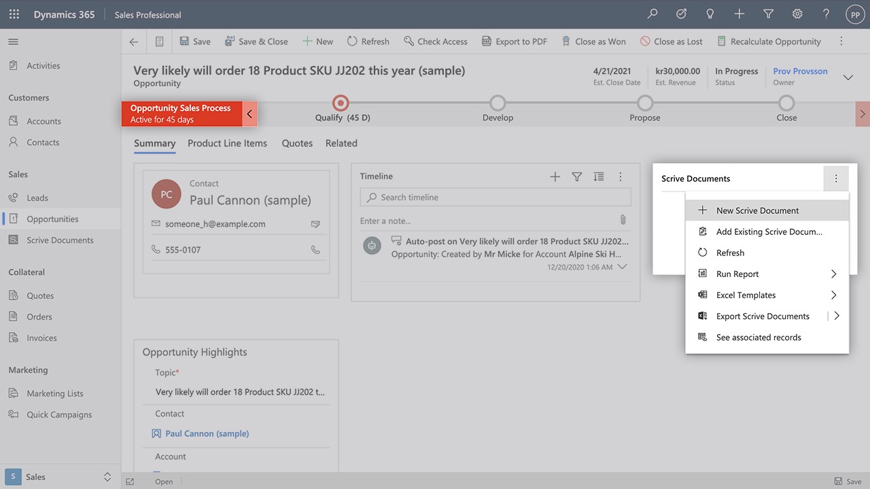The width and height of the screenshot is (870, 489).
Task: Switch to the Summary tab
Action: pyautogui.click(x=154, y=143)
